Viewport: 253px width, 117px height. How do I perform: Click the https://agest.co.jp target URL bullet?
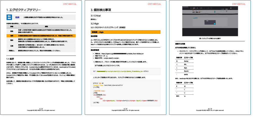(x=119, y=54)
